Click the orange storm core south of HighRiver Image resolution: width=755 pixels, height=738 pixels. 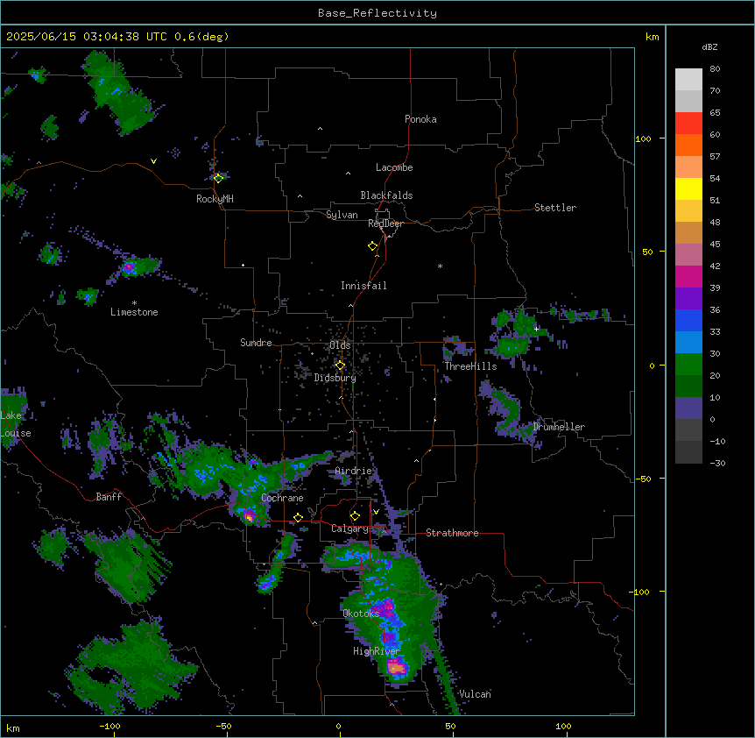(396, 668)
